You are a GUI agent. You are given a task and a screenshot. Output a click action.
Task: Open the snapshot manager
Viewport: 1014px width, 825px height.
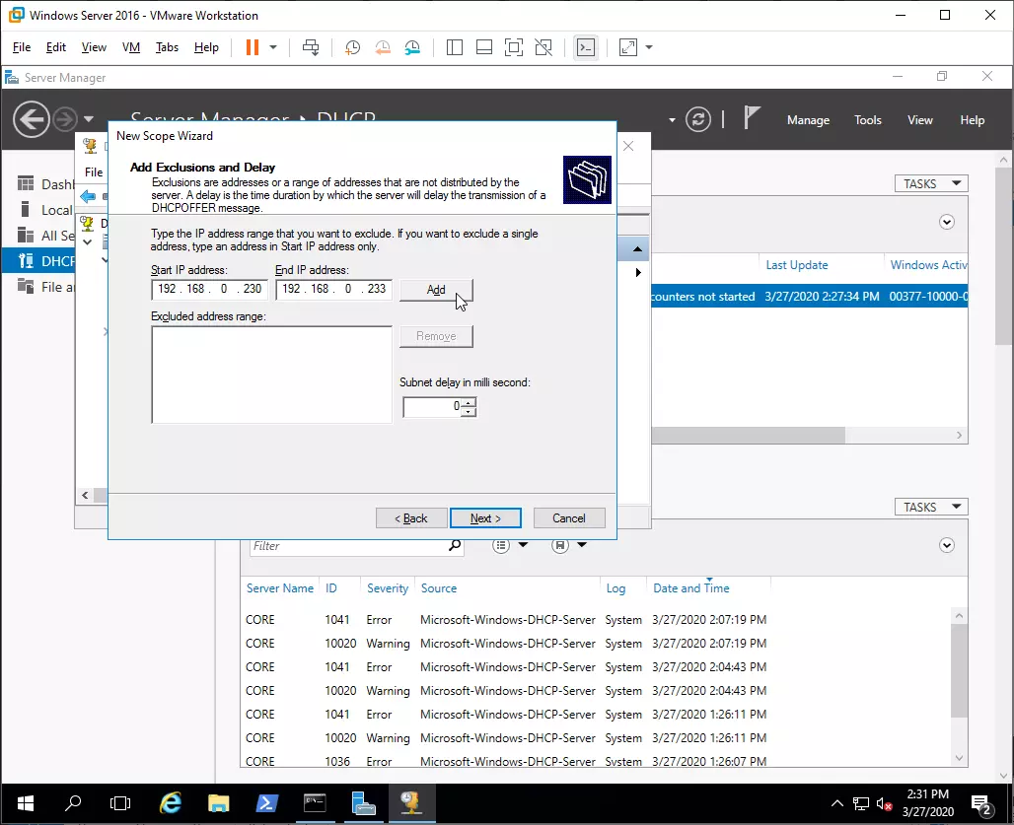pos(412,47)
